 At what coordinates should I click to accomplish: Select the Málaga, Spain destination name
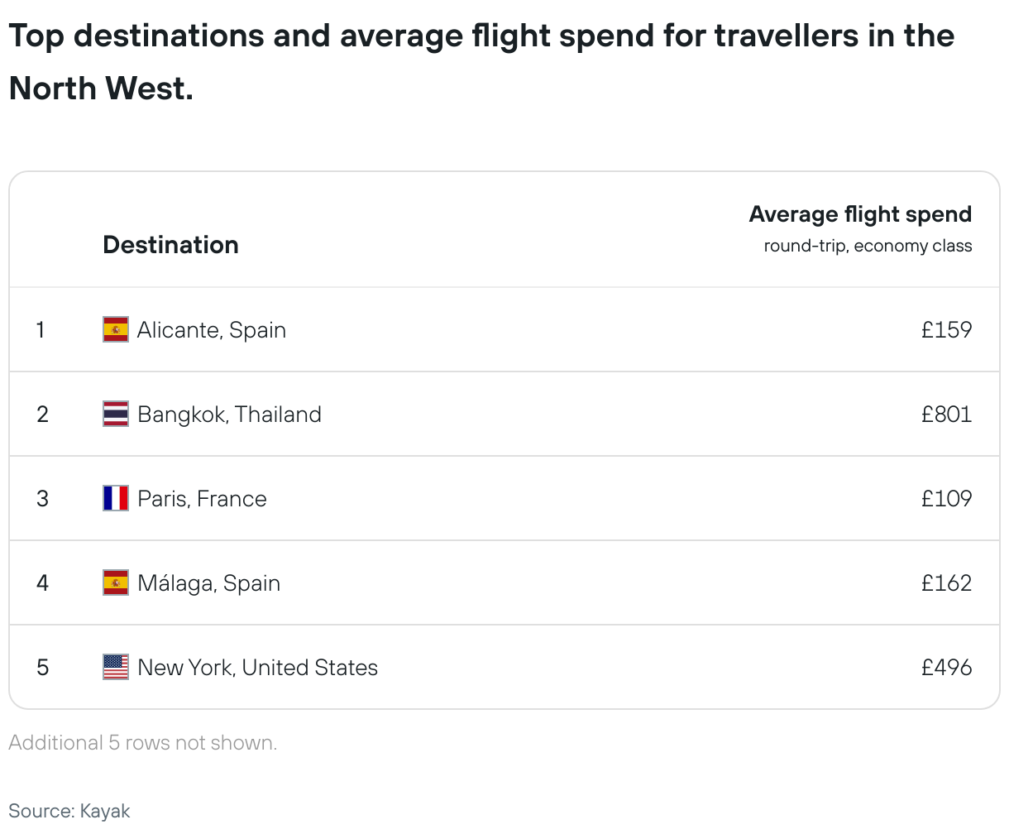[x=208, y=583]
